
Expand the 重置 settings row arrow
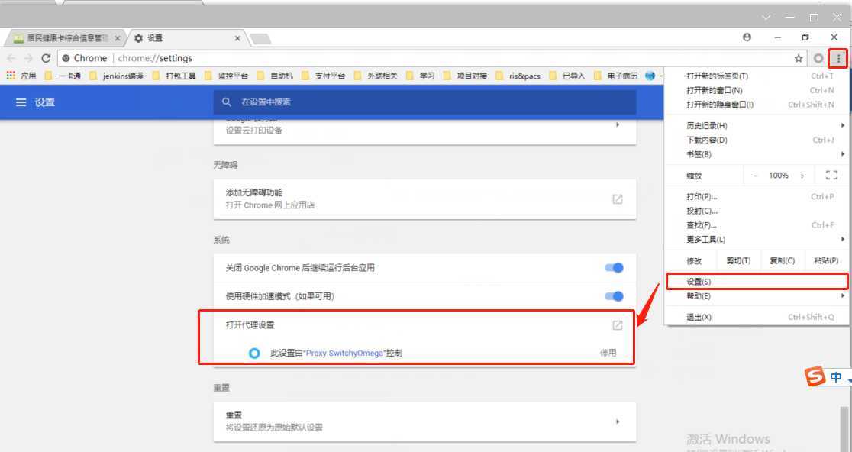618,421
